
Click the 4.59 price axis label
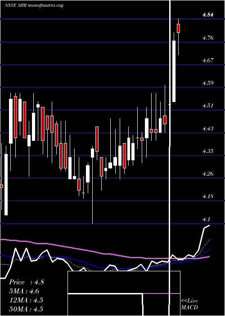click(208, 83)
